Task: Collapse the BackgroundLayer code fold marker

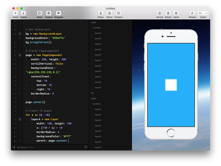Action: [x=20, y=34]
